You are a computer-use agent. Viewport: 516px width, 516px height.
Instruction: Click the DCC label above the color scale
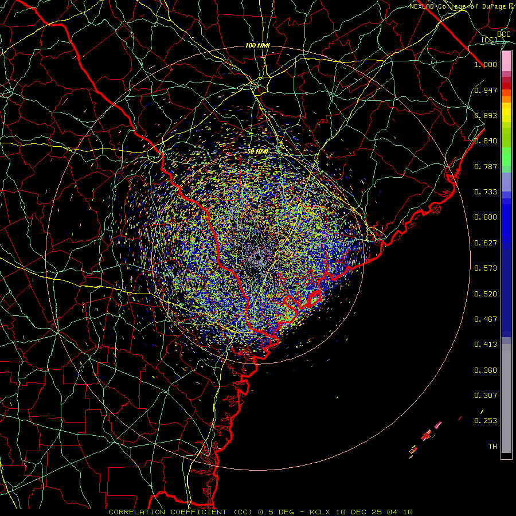pyautogui.click(x=503, y=34)
